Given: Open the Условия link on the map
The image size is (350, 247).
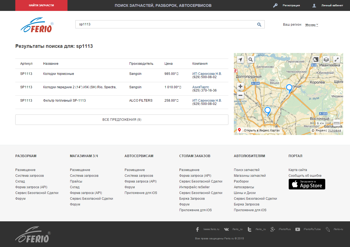Looking at the screenshot, I should pyautogui.click(x=335, y=131).
